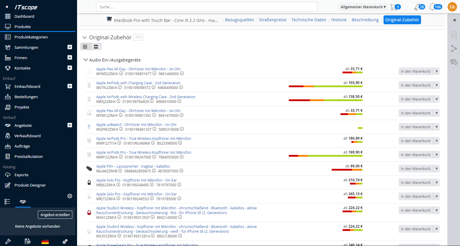Open Sammlungen in the sidebar
Viewport: 460px width, 246px height.
26,47
